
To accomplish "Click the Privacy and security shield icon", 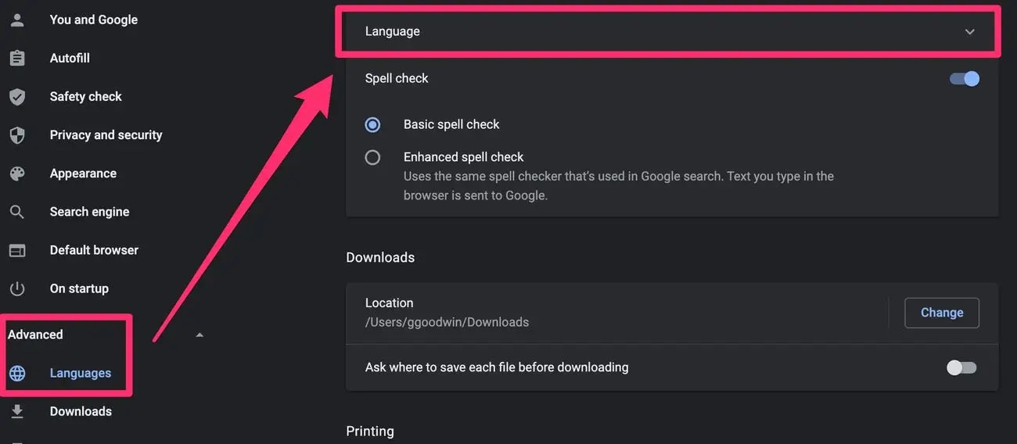I will [x=17, y=134].
